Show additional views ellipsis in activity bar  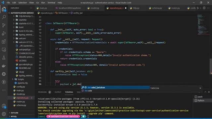[4, 90]
